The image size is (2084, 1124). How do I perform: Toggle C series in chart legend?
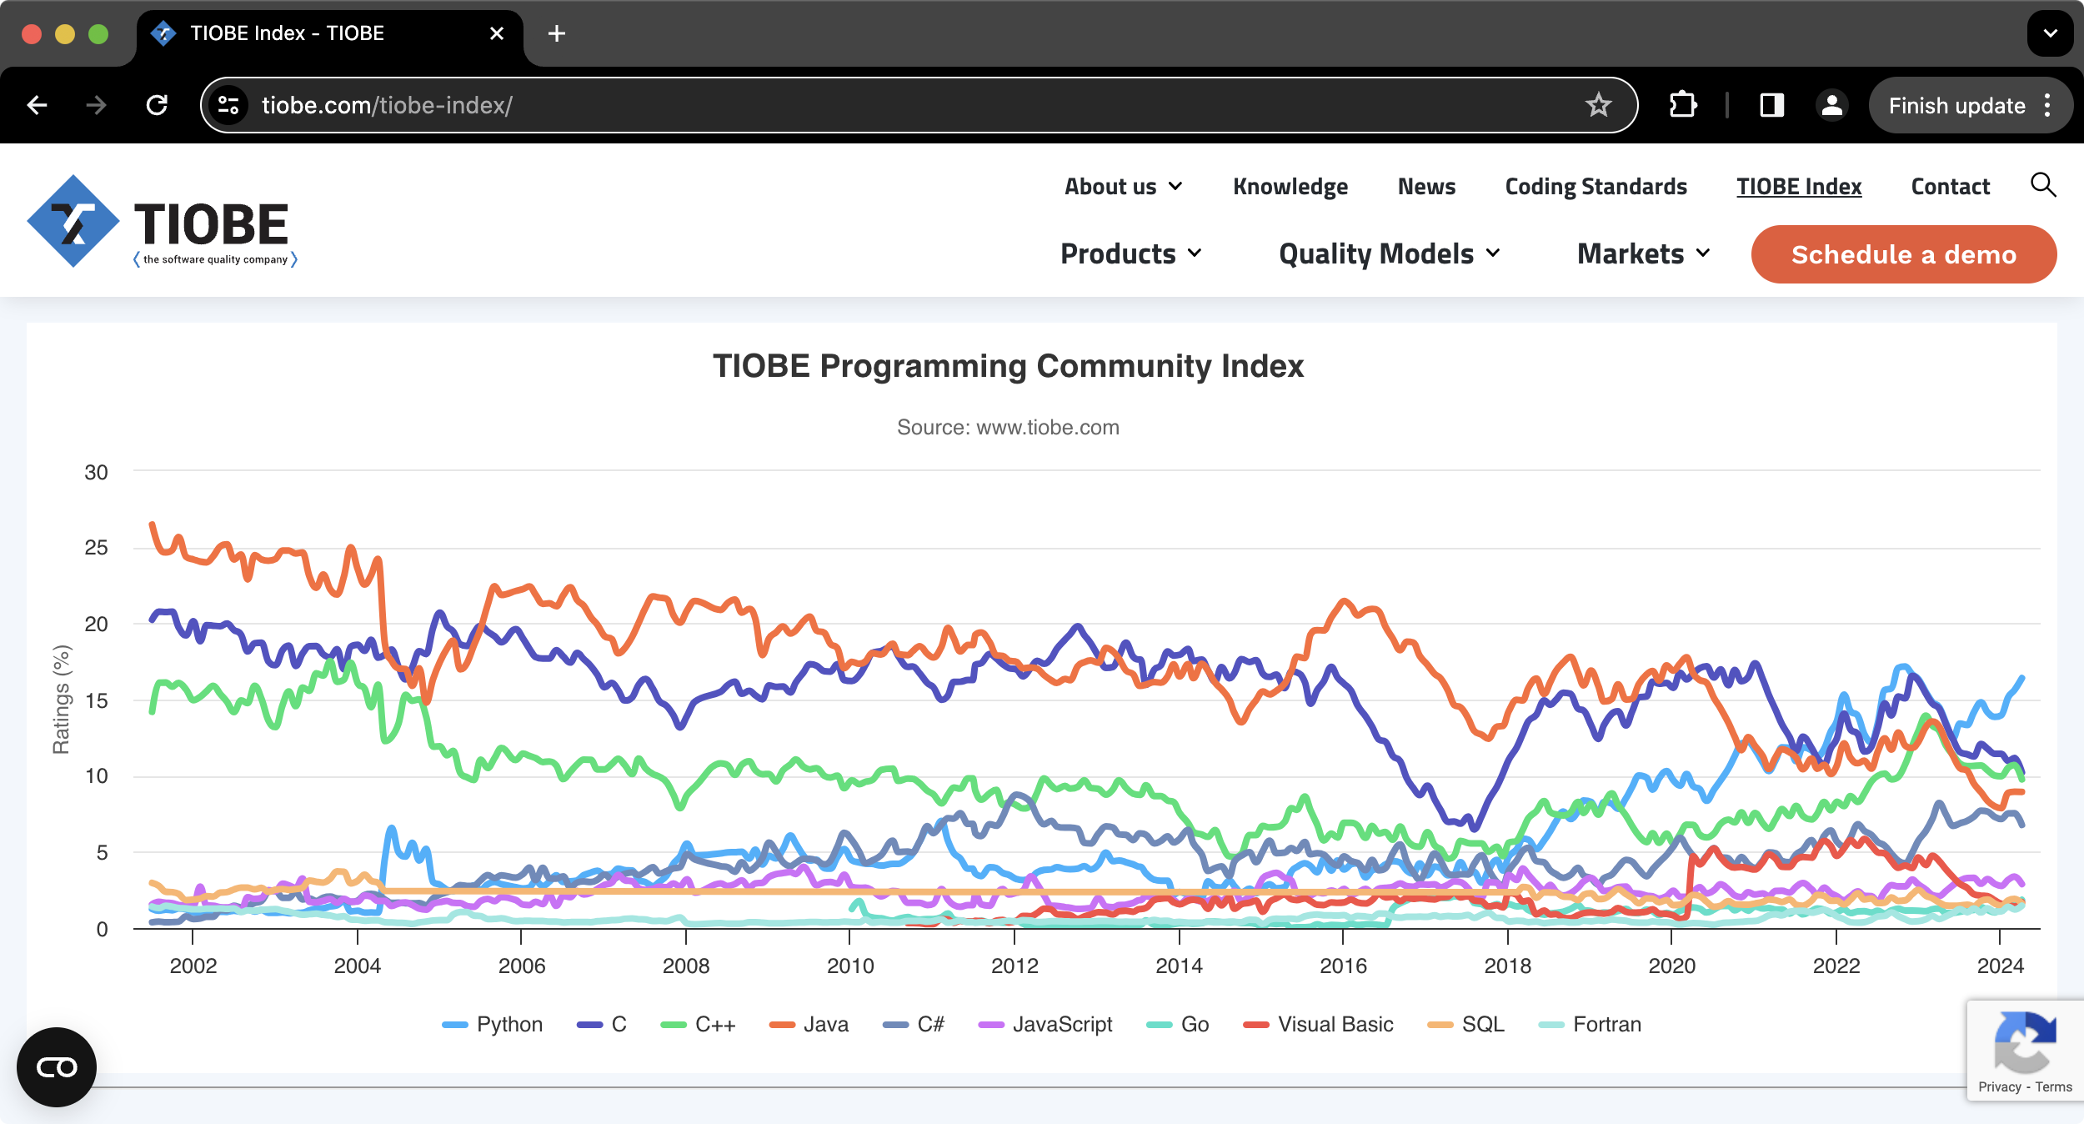coord(602,1024)
